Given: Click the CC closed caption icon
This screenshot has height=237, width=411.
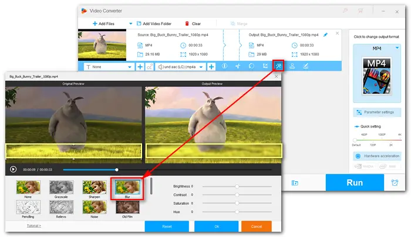Looking at the screenshot, I should click(x=149, y=67).
